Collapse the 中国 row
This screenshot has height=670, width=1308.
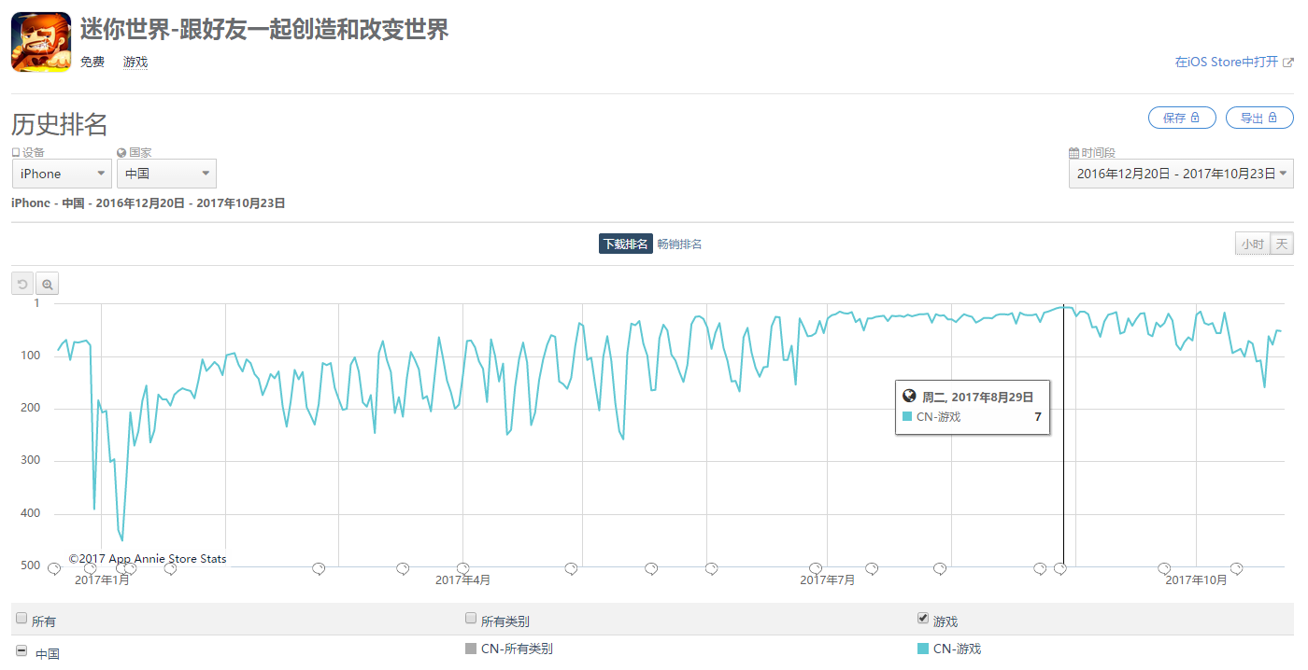pyautogui.click(x=21, y=650)
